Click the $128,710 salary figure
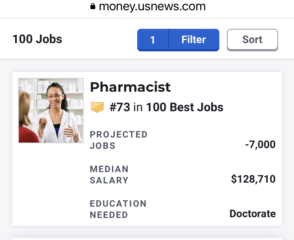 pyautogui.click(x=253, y=179)
